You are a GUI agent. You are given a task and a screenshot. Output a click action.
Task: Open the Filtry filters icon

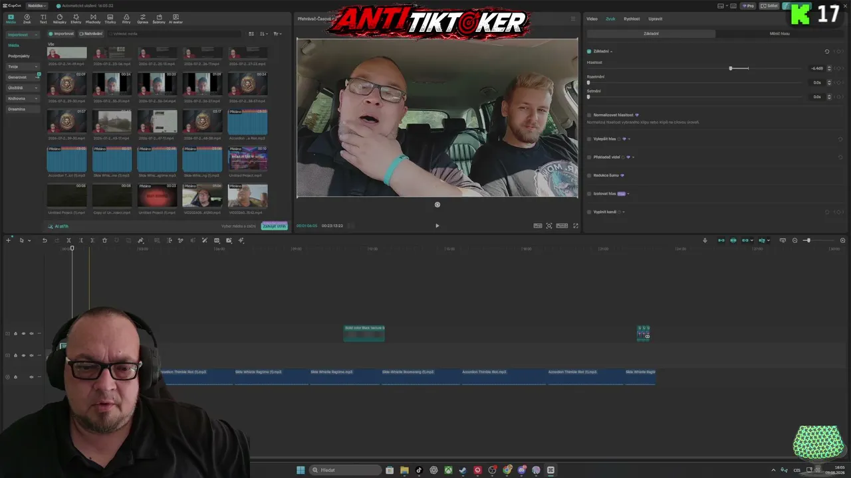point(126,19)
